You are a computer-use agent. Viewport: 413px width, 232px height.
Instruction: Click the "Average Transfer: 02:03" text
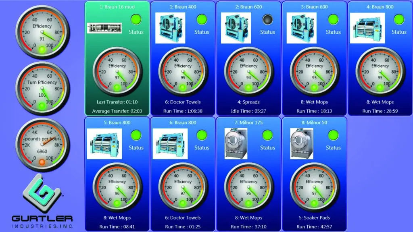[117, 111]
